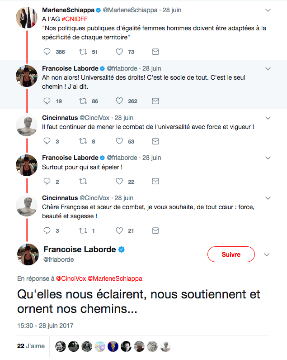Viewport: 287px width, 360px height.
Task: Send MarleneSchiappa's tweet by direct message
Action: [x=155, y=52]
